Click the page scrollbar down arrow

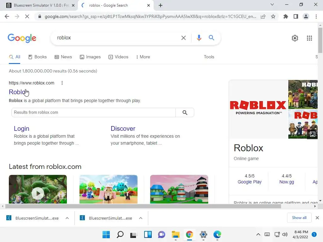320,201
